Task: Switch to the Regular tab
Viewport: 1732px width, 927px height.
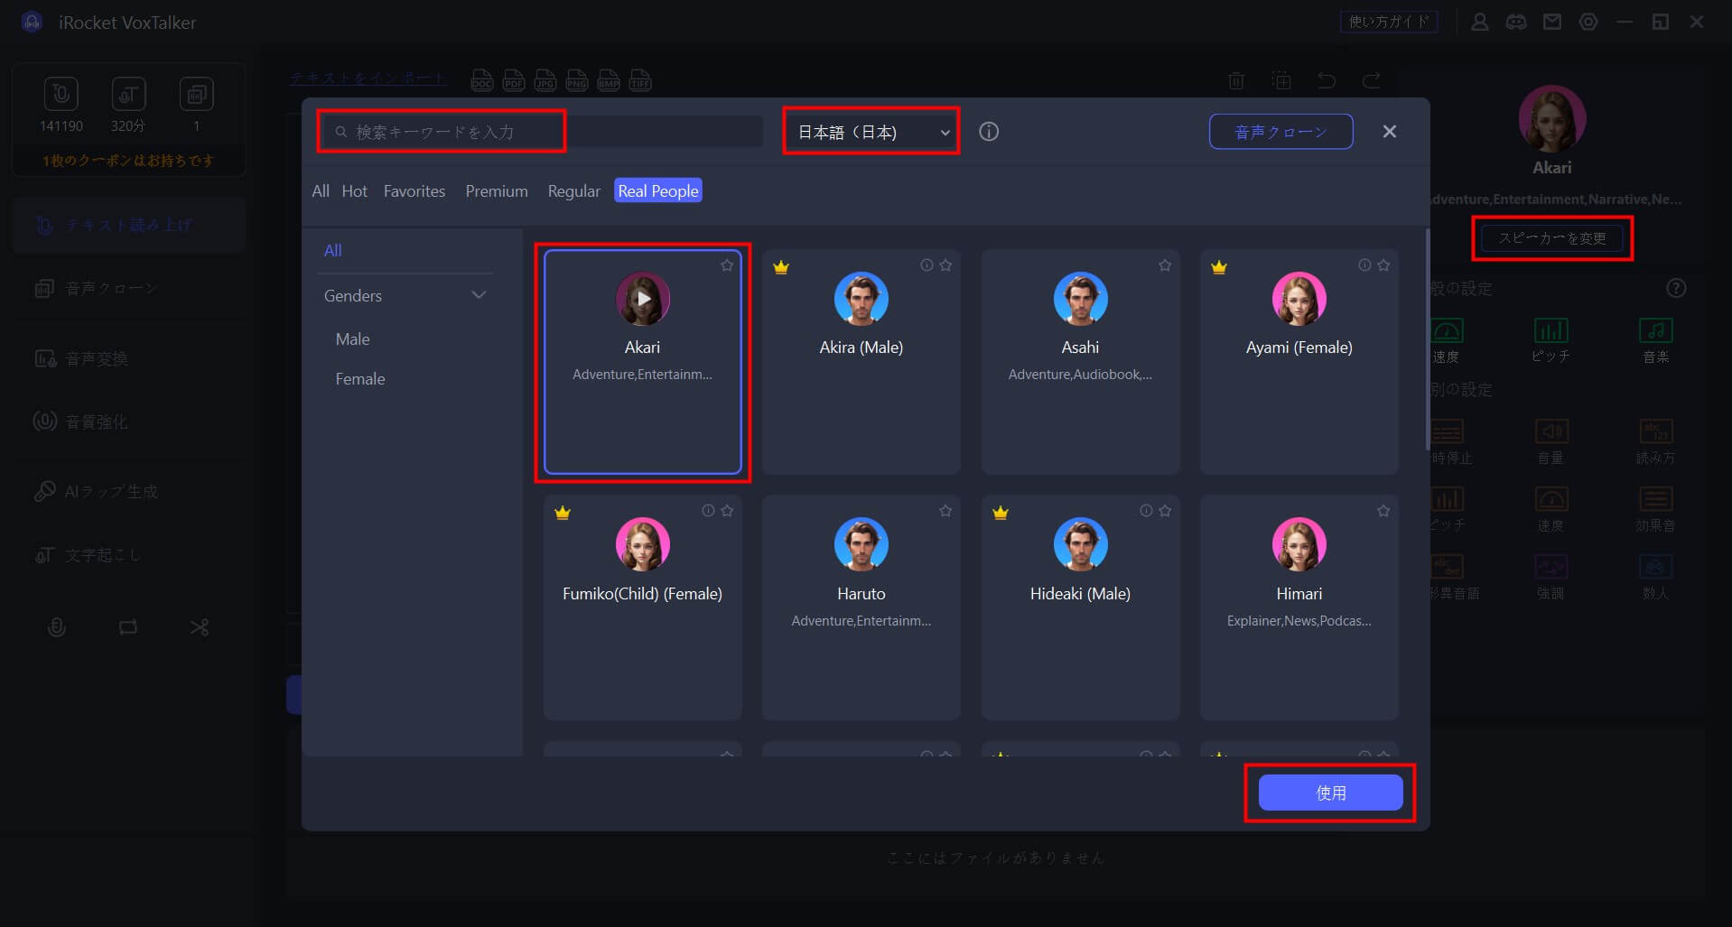Action: 573,191
